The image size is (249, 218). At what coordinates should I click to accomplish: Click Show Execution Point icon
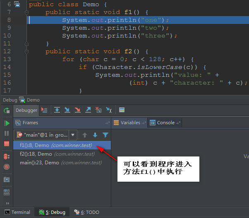tap(44, 110)
